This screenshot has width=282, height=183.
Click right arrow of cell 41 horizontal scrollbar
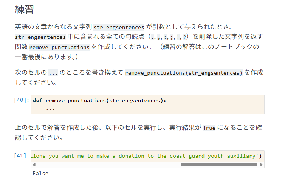point(261,165)
